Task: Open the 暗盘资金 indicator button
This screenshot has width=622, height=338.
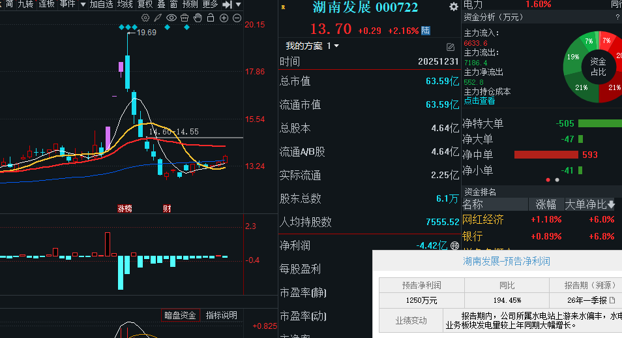Action: (180, 316)
